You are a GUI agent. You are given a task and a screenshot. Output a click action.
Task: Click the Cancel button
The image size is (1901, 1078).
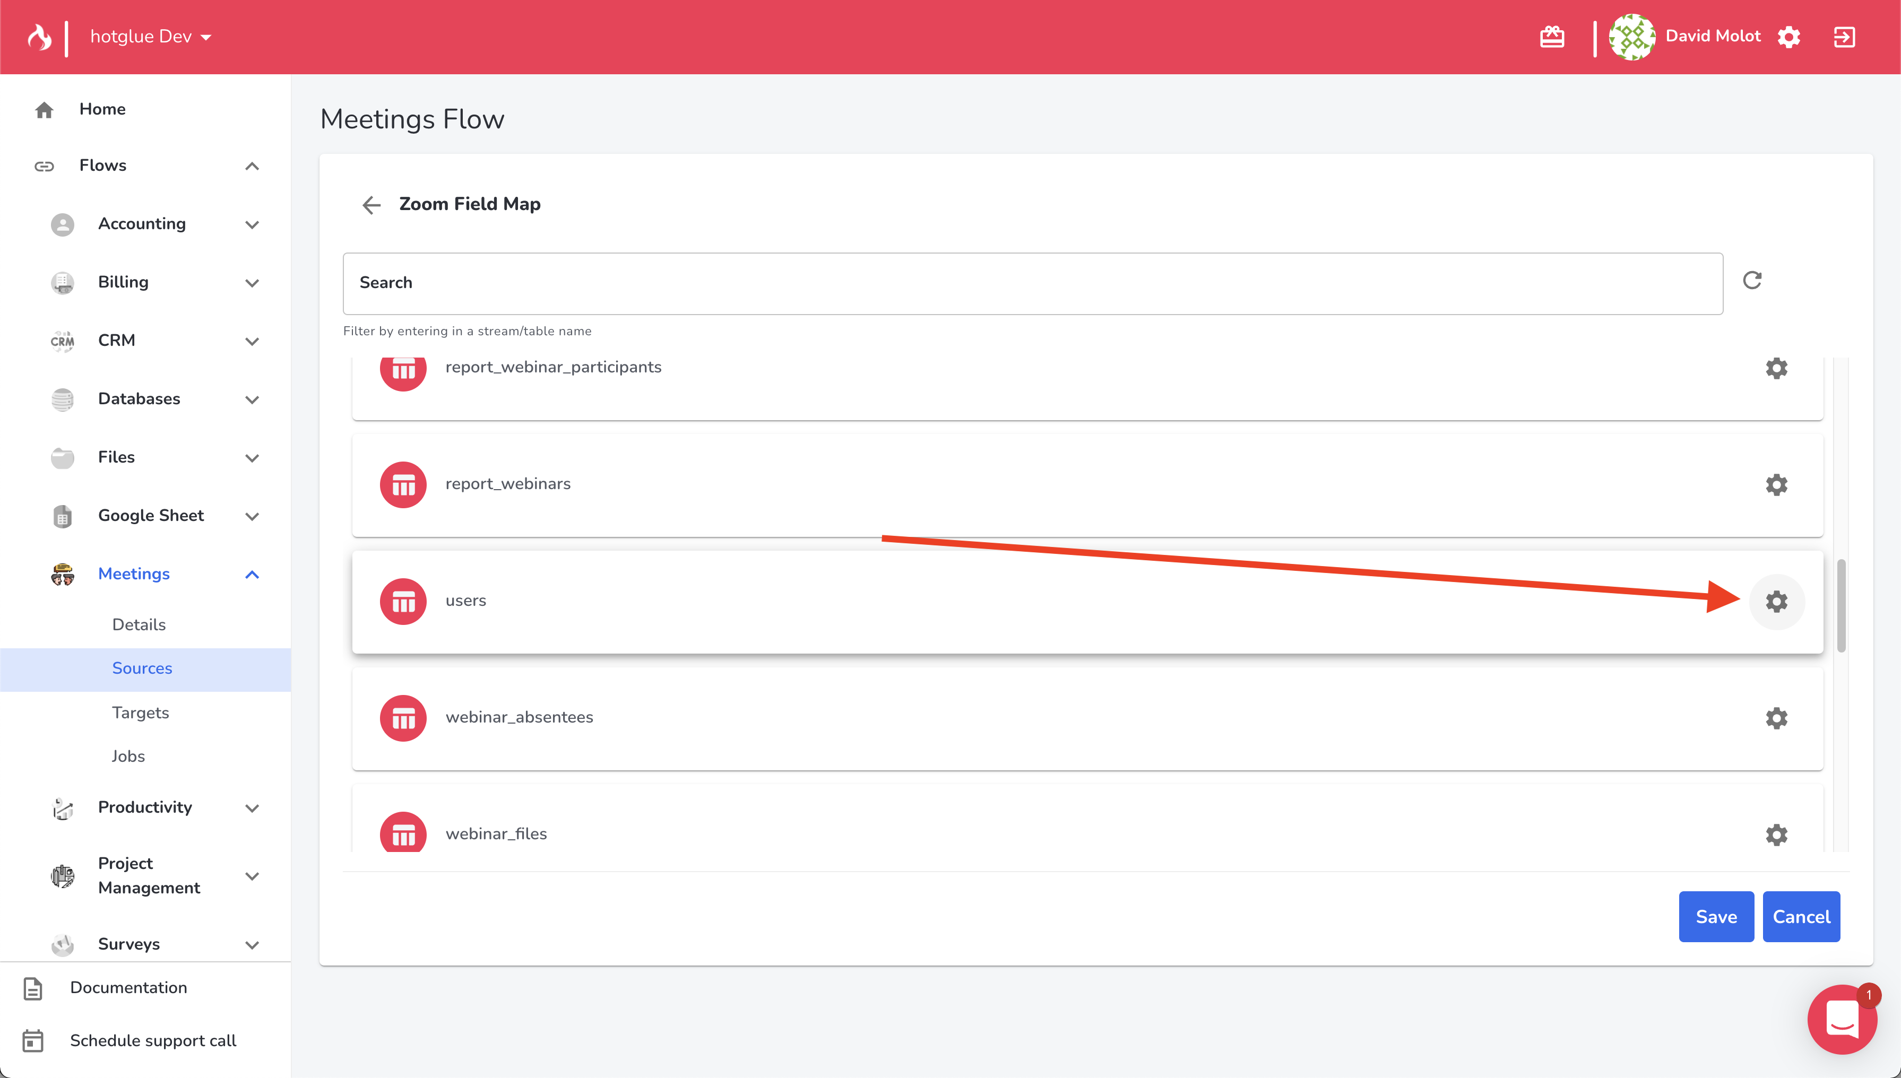click(1800, 917)
